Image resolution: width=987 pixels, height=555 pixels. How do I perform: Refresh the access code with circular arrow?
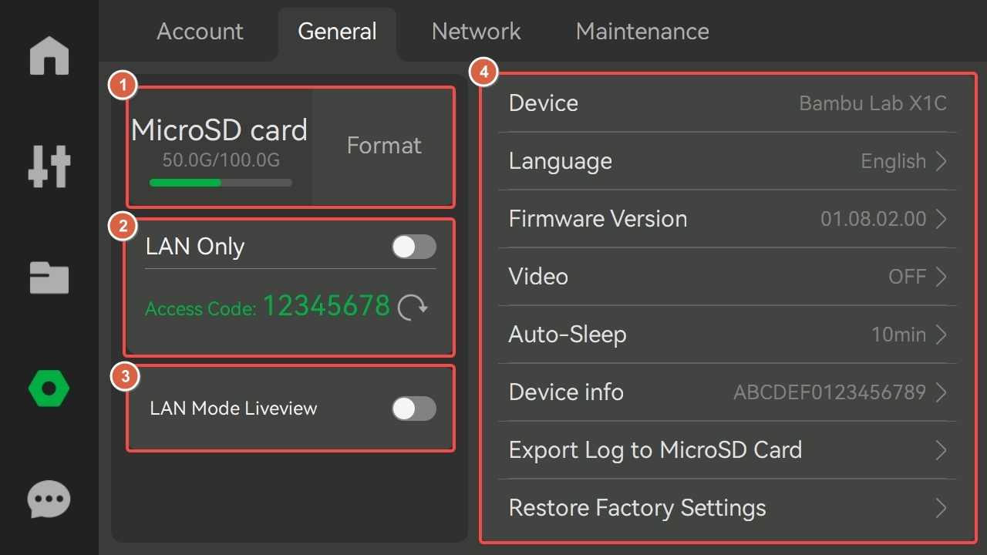point(413,308)
